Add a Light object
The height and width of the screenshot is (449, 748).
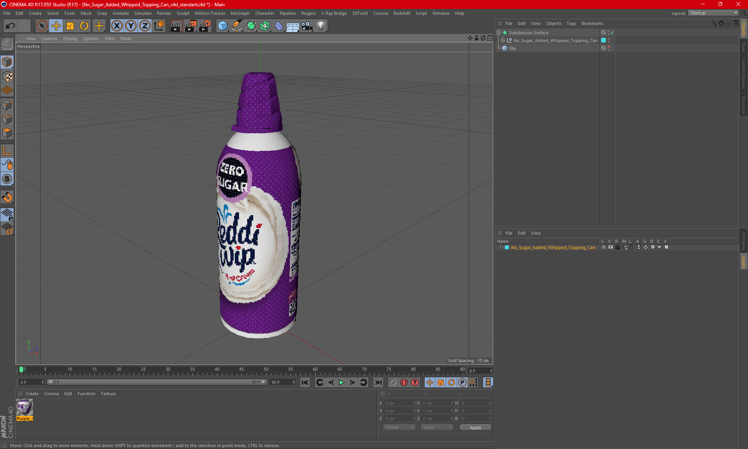pyautogui.click(x=321, y=26)
